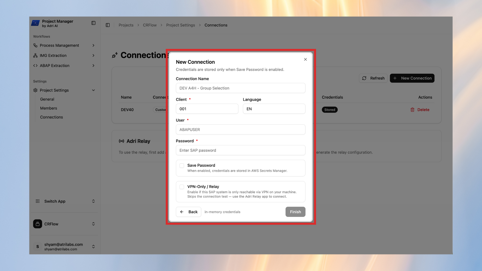Click the Project Settings gear icon
Viewport: 482px width, 271px height.
point(35,90)
